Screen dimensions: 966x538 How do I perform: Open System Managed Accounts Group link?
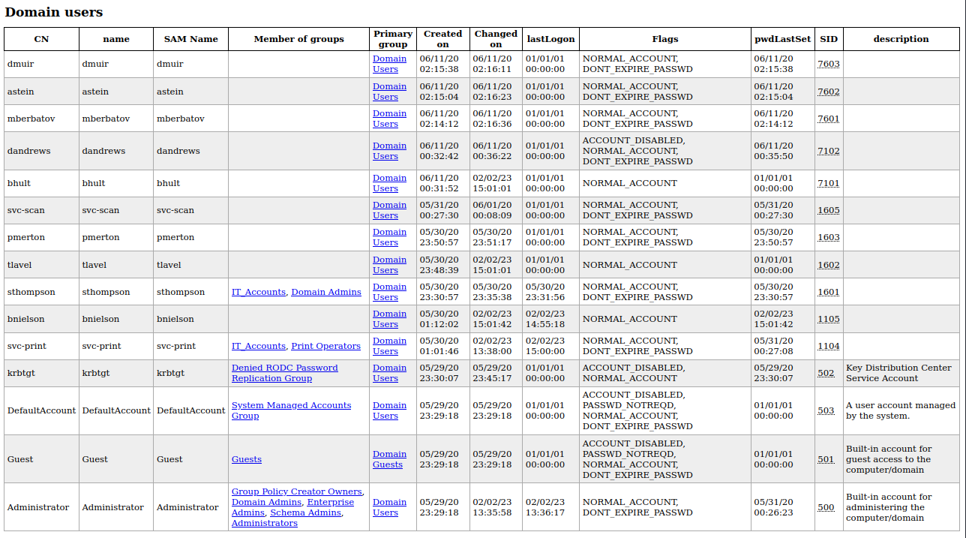click(291, 410)
